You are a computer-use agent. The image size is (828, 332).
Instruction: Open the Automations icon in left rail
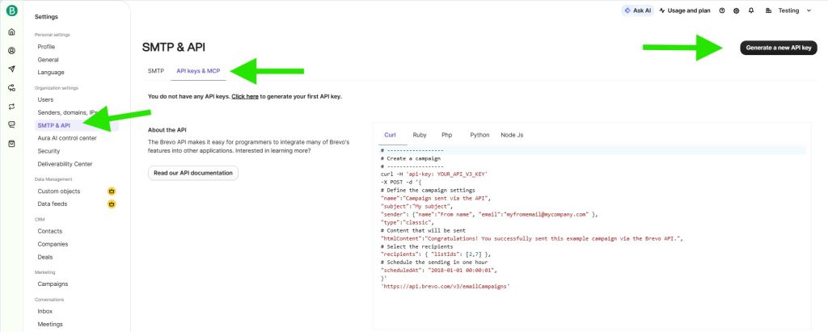point(11,88)
